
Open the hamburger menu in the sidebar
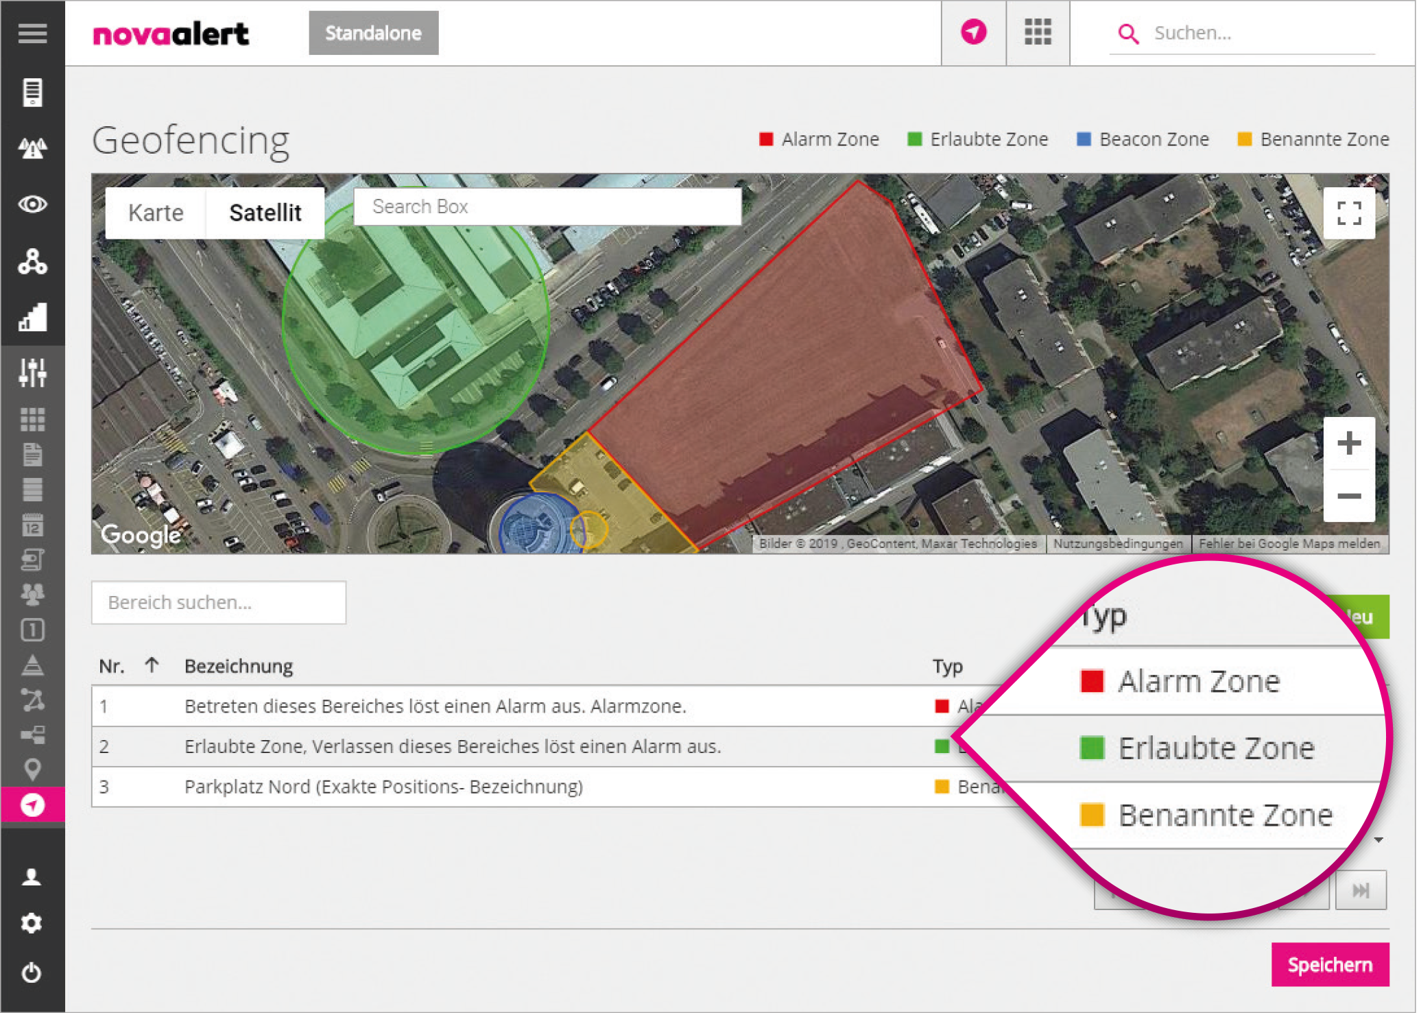[32, 32]
